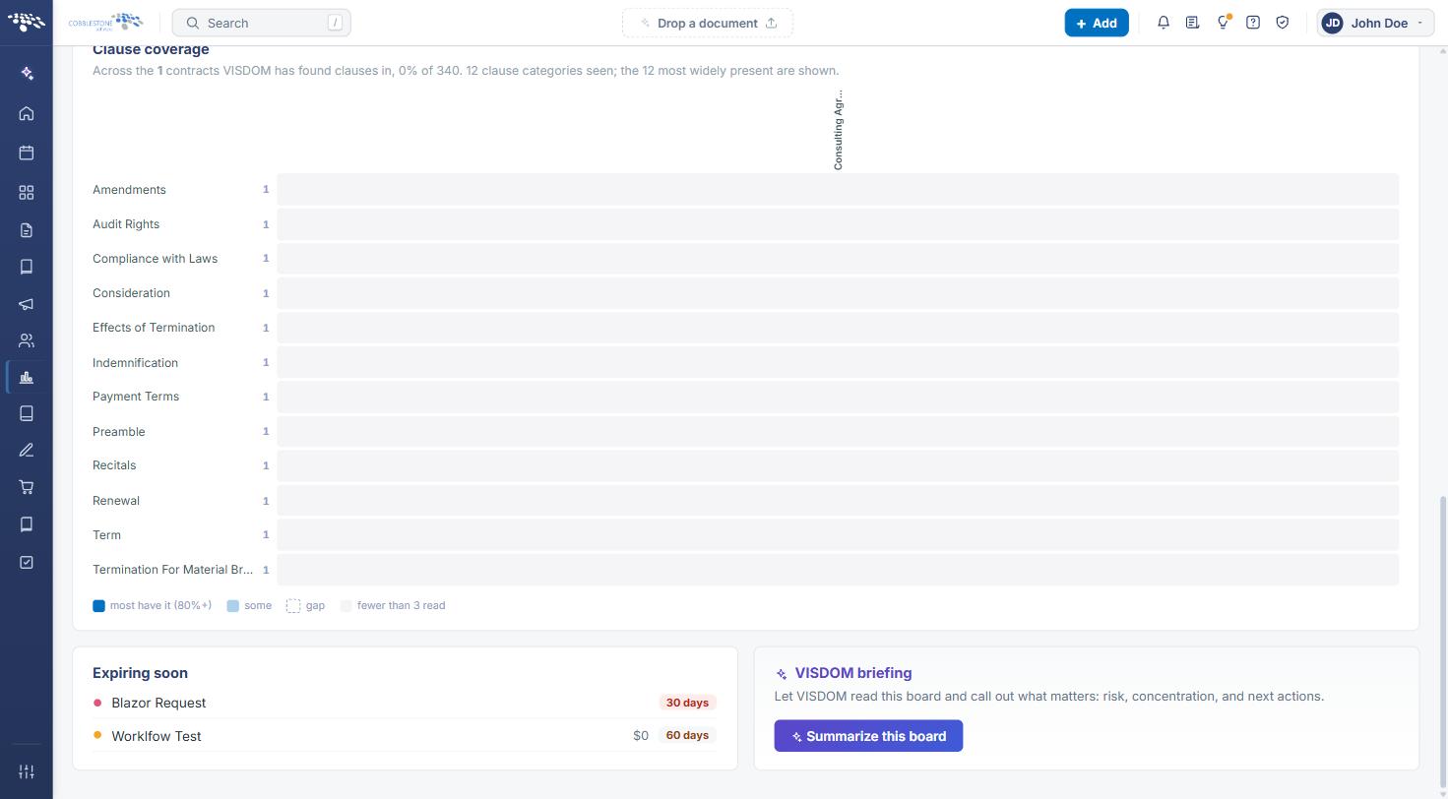Open the John Doe user dropdown
The image size is (1448, 799).
[1375, 23]
